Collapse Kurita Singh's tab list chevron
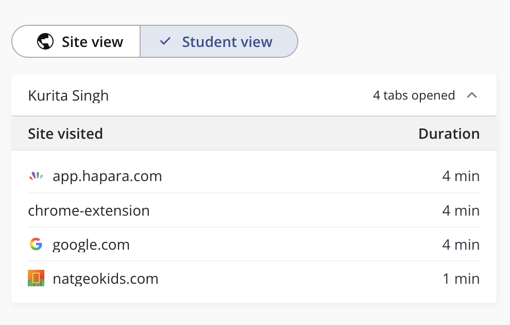This screenshot has width=510, height=325. (x=471, y=95)
